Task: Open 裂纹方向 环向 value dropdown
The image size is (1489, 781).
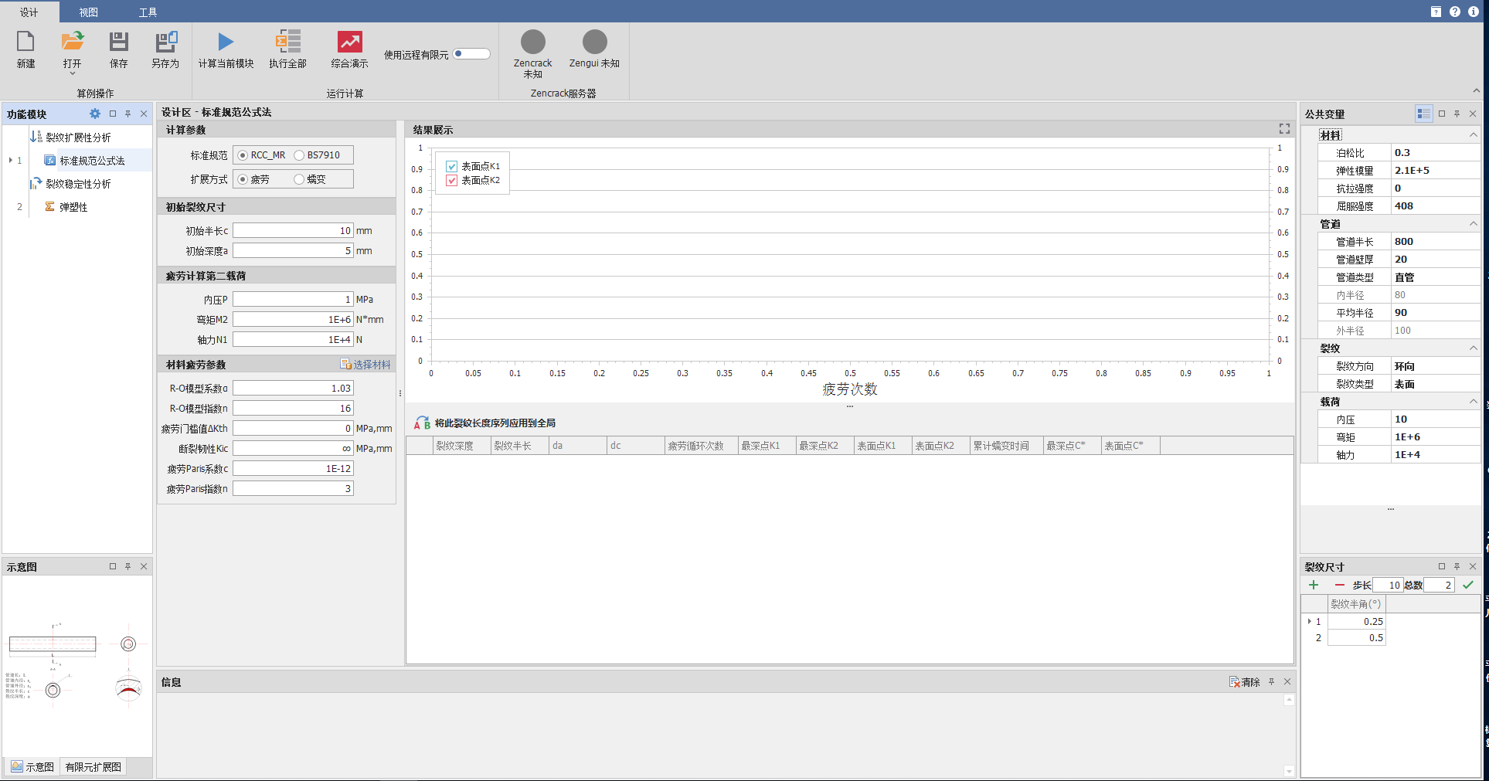Action: pos(1436,366)
